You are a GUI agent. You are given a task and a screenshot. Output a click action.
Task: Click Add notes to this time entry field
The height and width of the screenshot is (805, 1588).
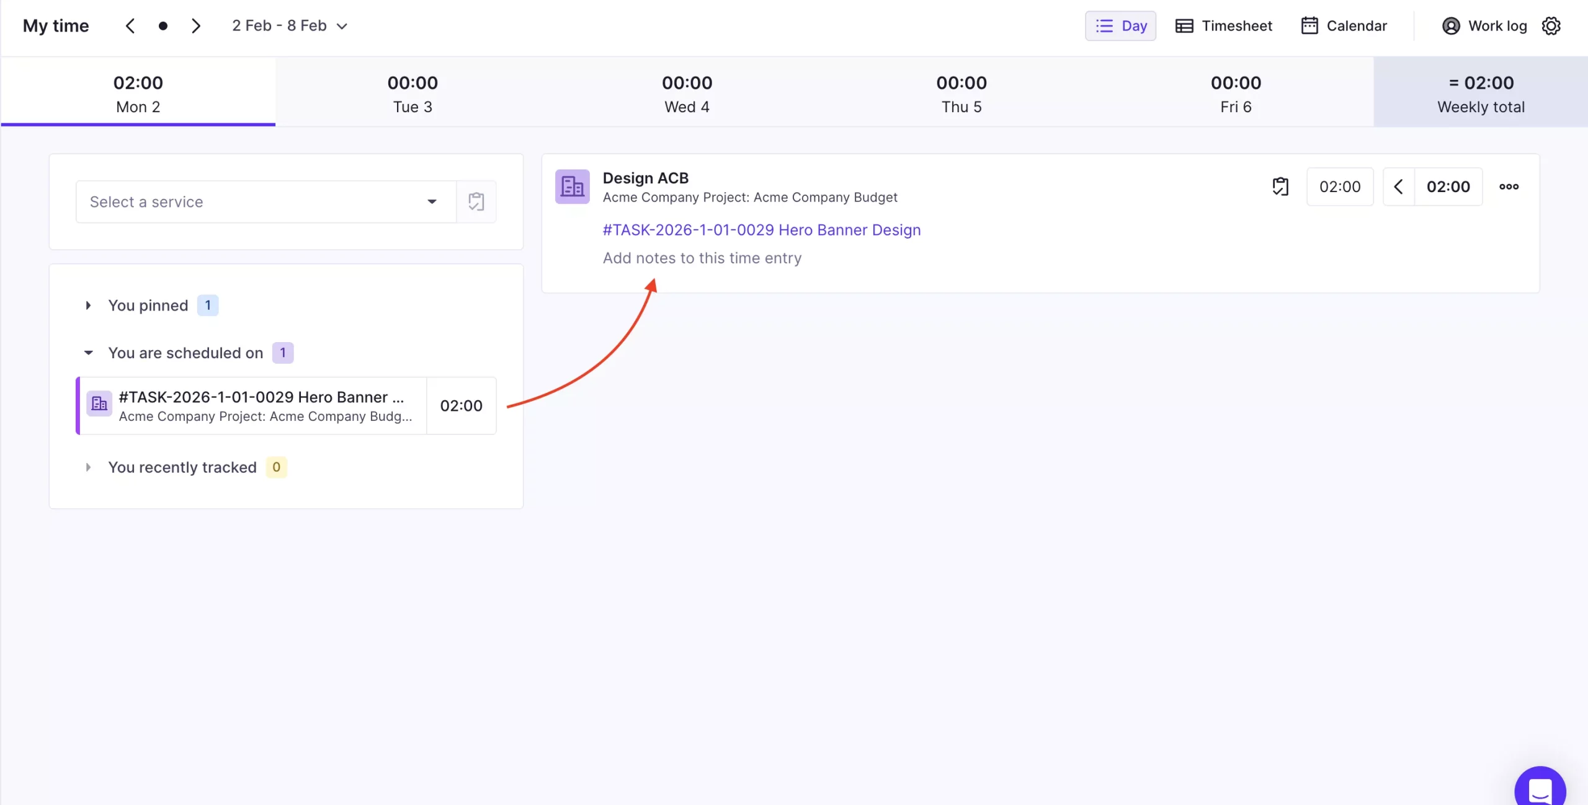[x=702, y=258]
